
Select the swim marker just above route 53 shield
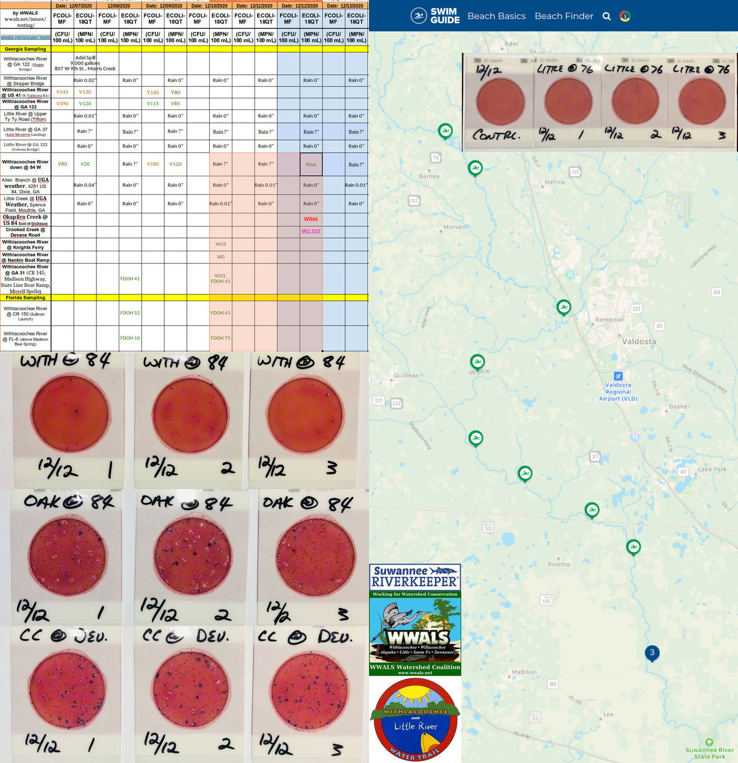525,474
